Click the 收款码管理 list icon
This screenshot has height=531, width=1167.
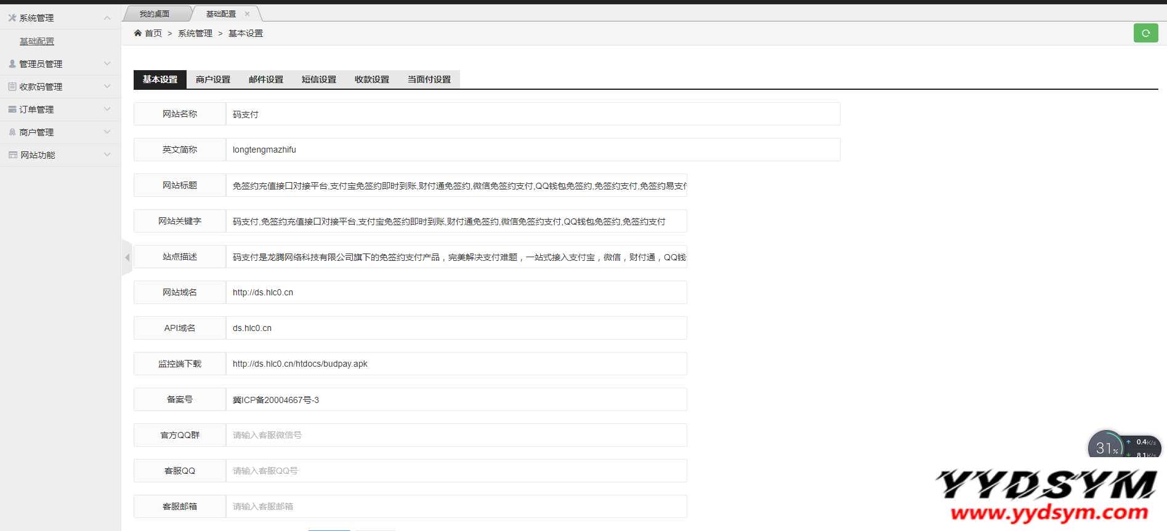[12, 86]
